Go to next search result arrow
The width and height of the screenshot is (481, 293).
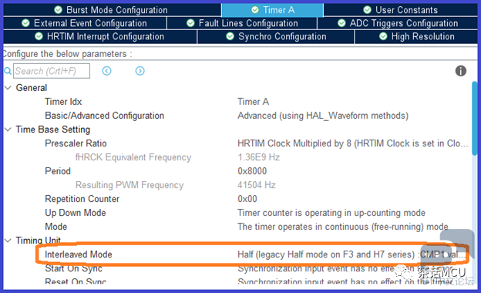[x=140, y=71]
